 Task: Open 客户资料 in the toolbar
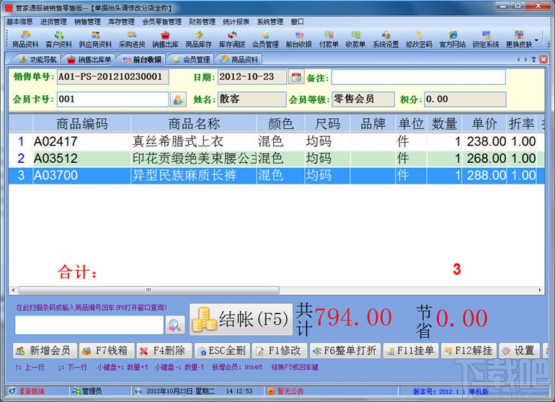[59, 39]
